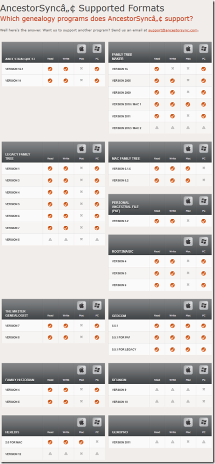215x464 pixels.
Task: Click the Write checkmark for Heredis 2.0 for Mac
Action: tap(66, 442)
